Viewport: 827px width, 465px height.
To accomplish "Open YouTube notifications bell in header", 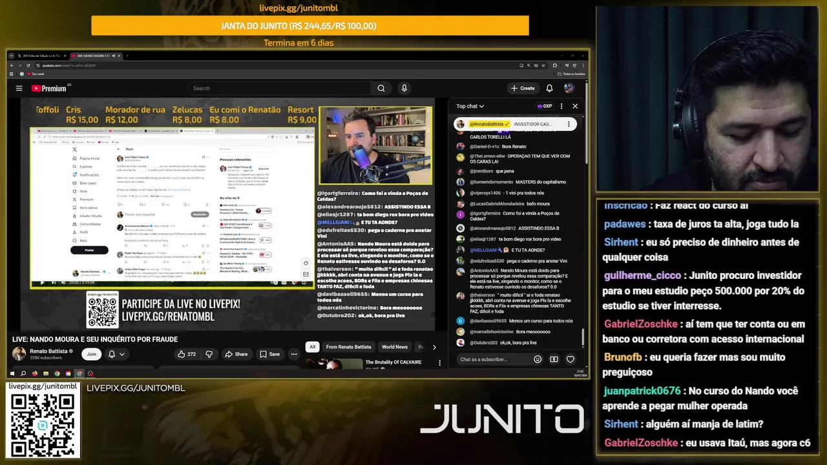I will coord(549,88).
